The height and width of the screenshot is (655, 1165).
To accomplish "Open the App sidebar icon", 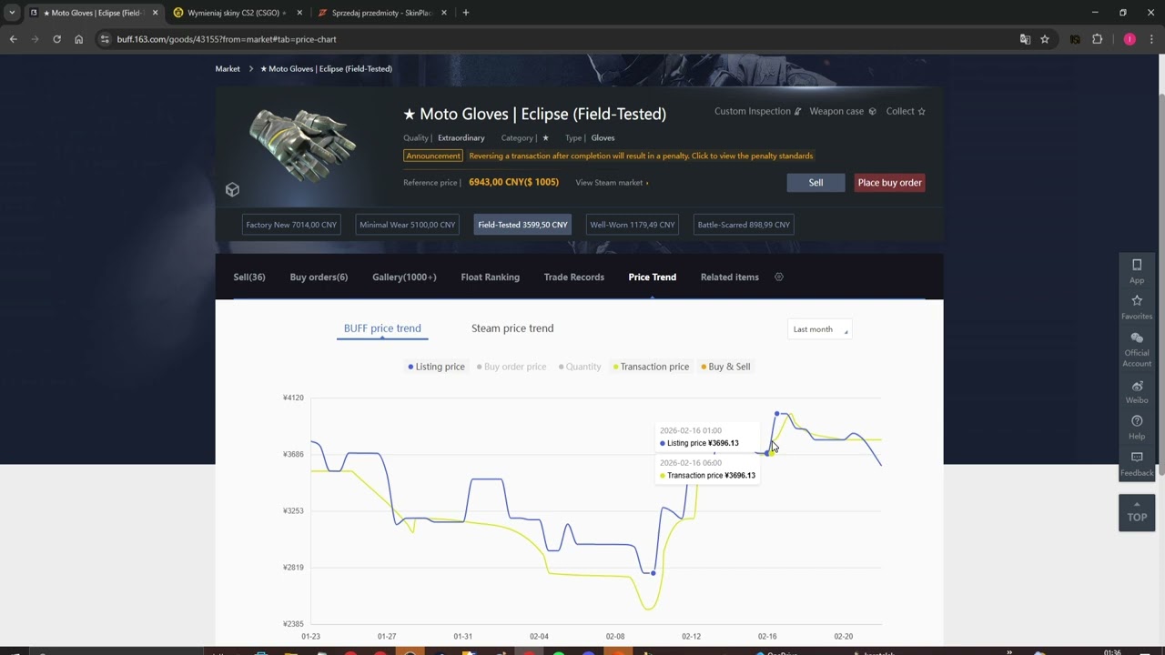I will [1137, 270].
